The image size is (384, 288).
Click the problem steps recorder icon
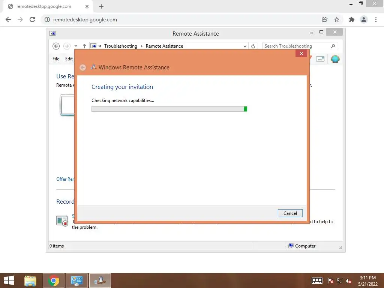tap(62, 220)
